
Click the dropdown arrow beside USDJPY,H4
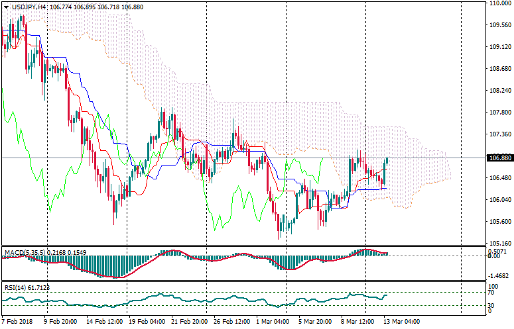(x=6, y=7)
